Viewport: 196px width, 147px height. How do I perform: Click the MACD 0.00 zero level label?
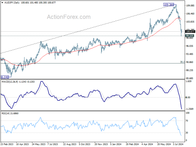click(188, 97)
